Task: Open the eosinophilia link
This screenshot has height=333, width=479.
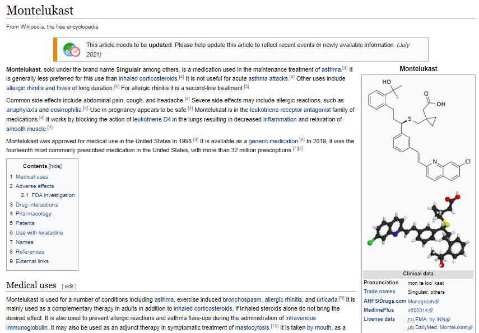Action: pos(66,110)
